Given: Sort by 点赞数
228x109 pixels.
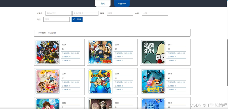Looking at the screenshot, I should [x=52, y=33].
